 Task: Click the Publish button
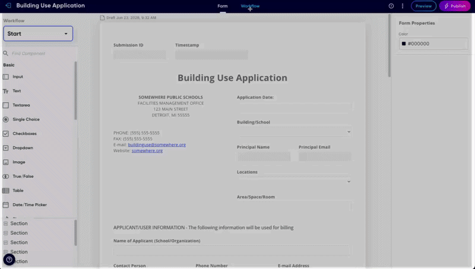click(455, 6)
